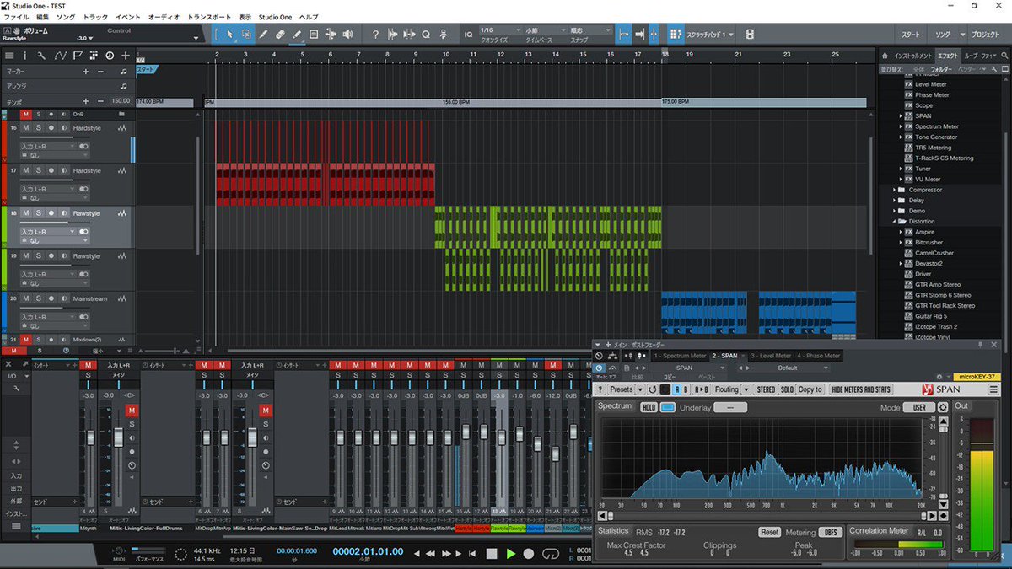Click Copy to in SPAN

click(x=810, y=389)
